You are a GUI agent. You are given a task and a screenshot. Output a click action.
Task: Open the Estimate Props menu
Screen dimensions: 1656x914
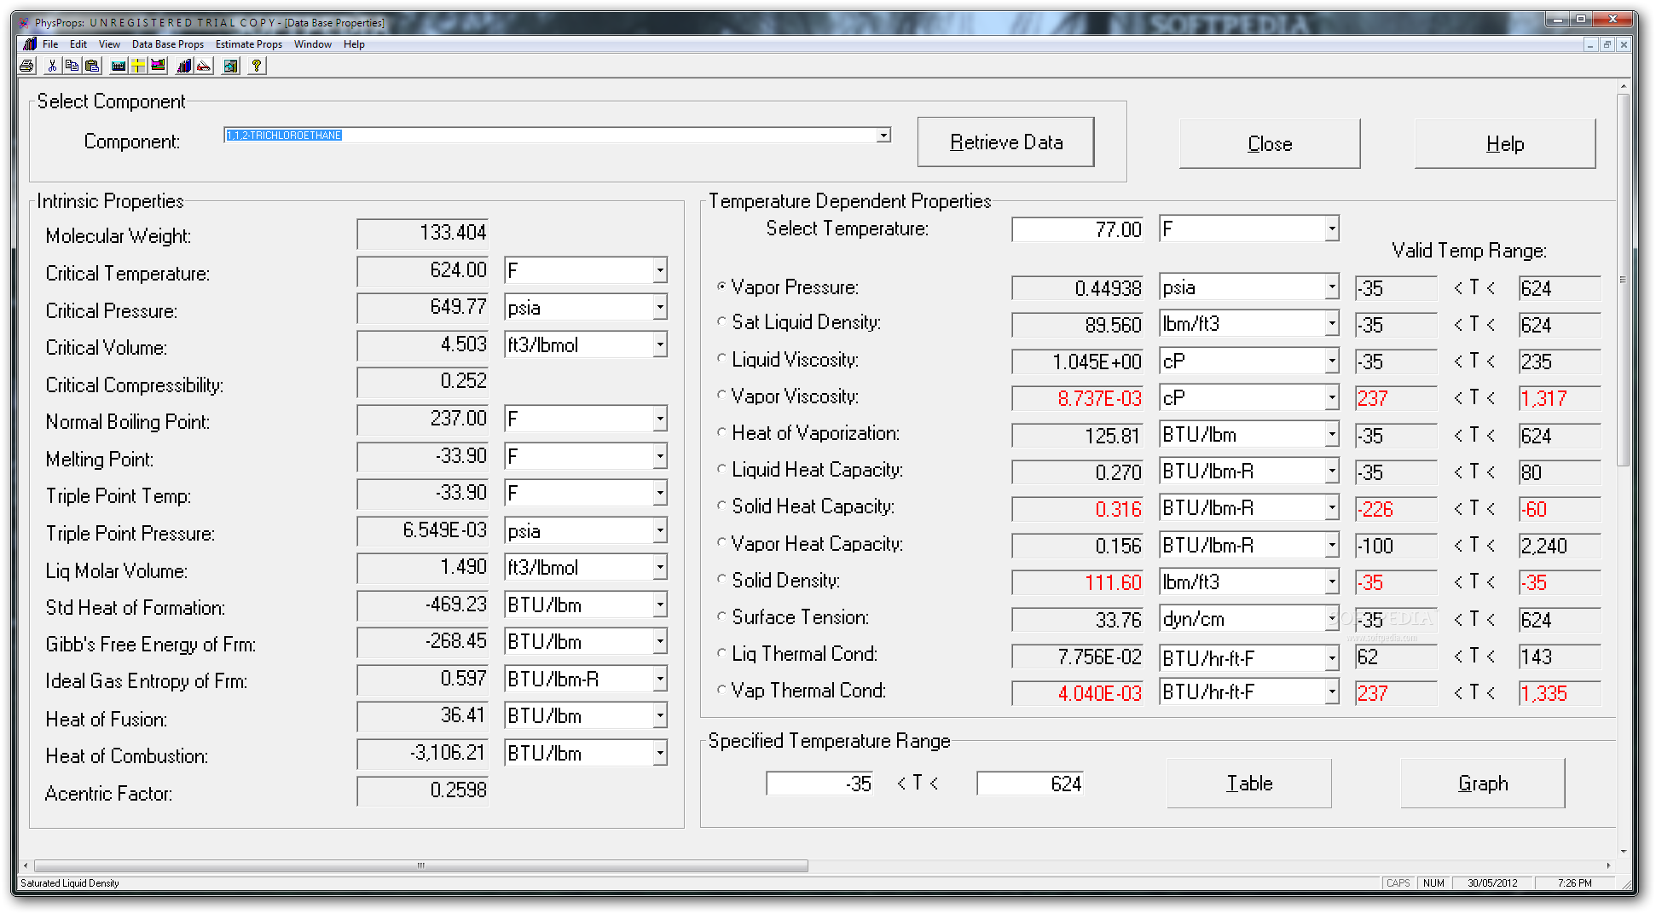pos(249,44)
